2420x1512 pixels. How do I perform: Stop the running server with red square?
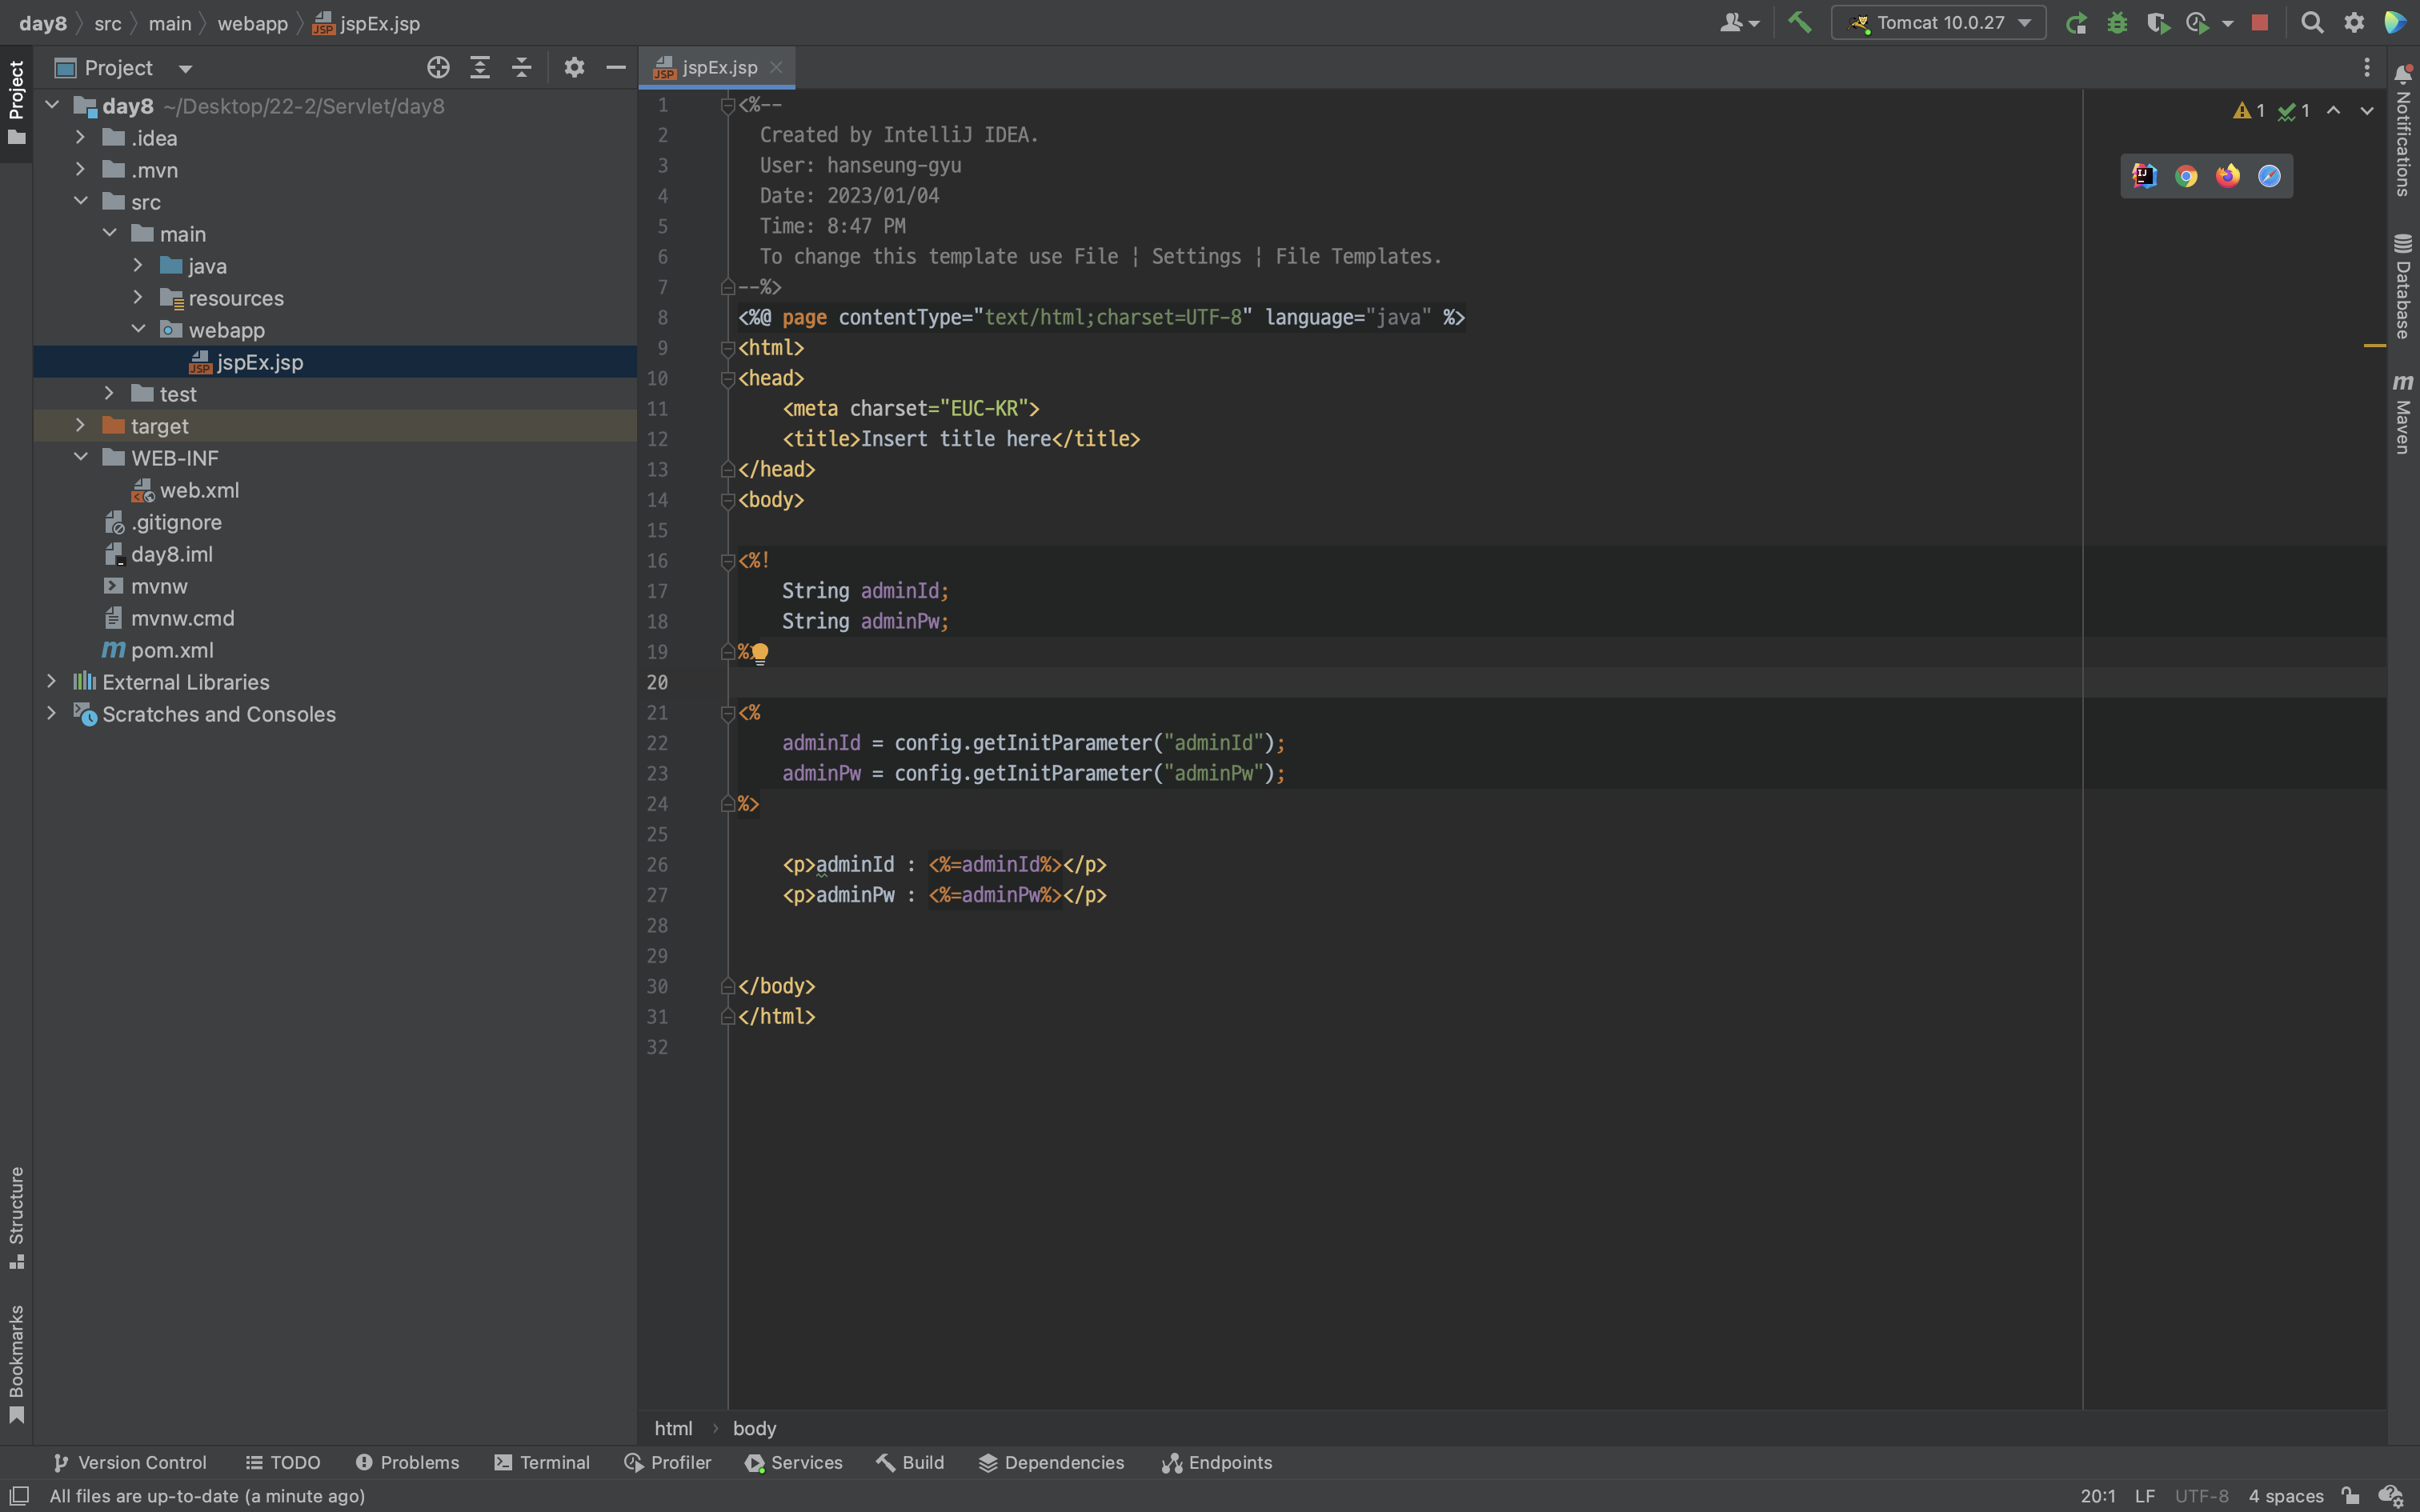(x=2259, y=23)
